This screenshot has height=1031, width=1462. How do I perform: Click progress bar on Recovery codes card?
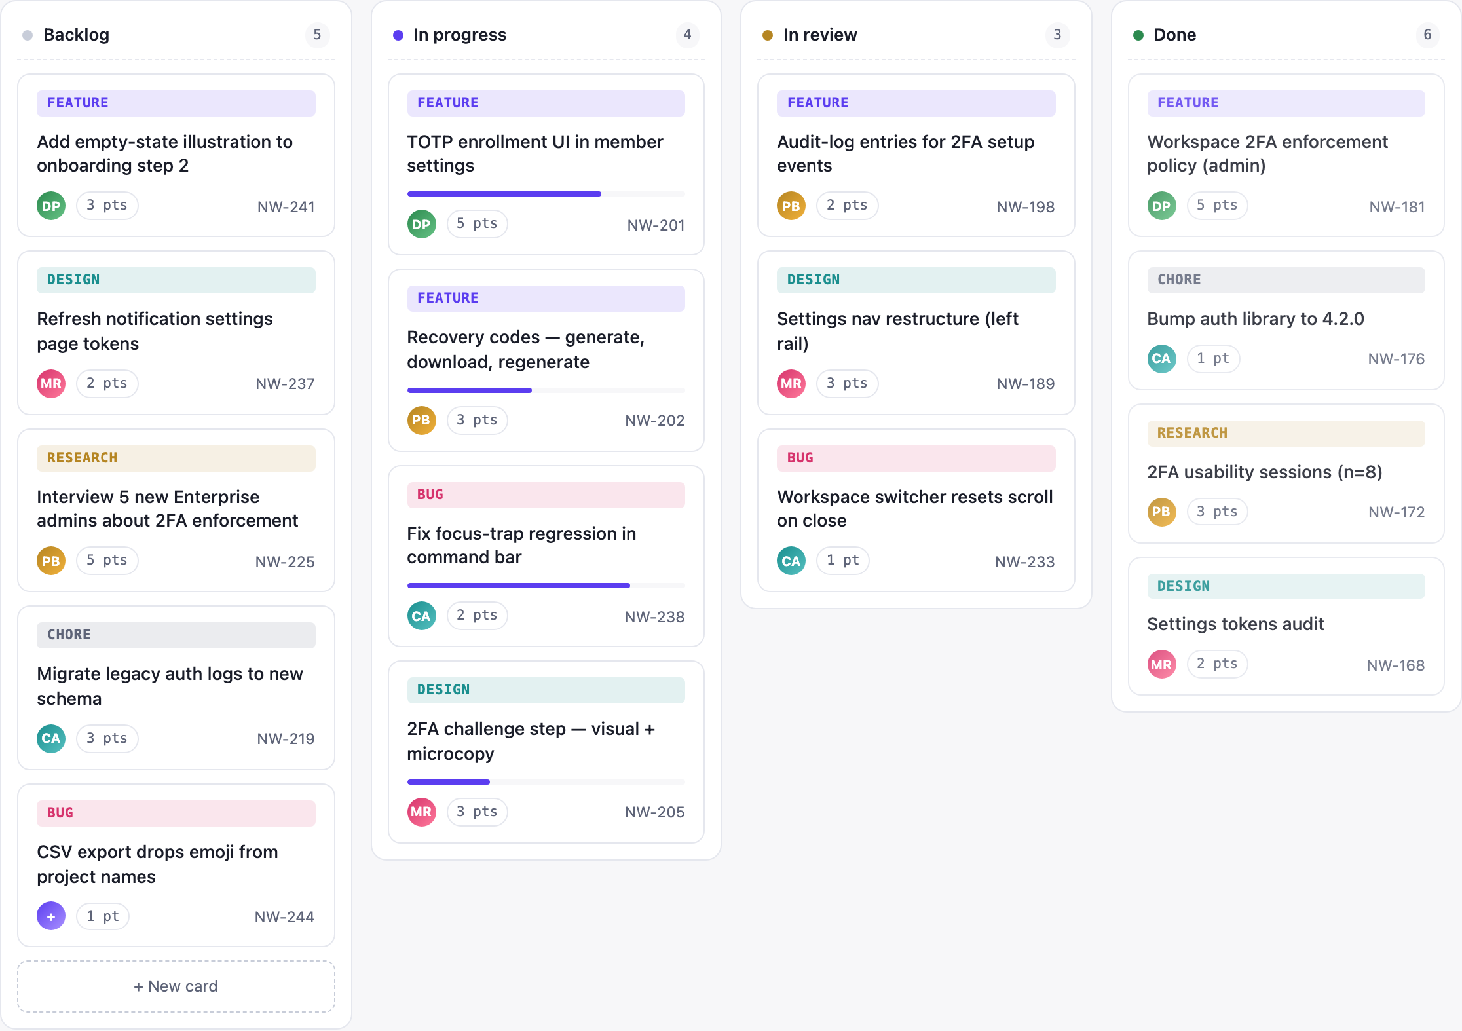[546, 390]
